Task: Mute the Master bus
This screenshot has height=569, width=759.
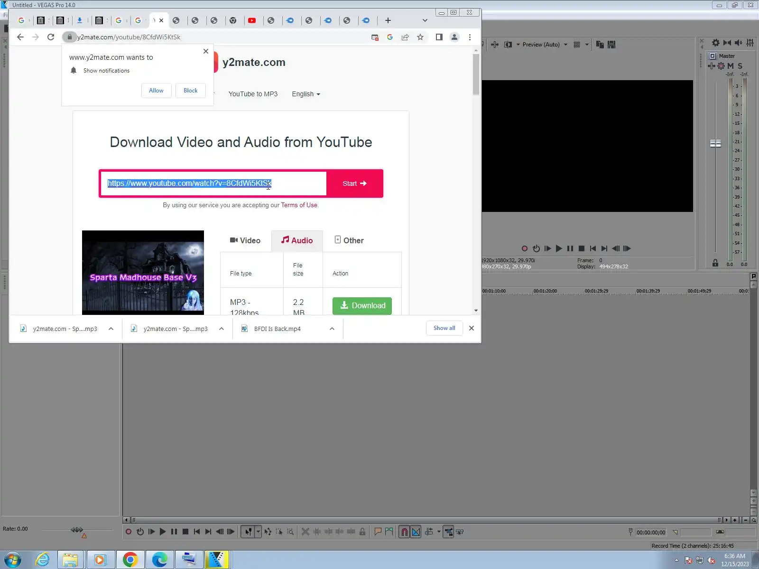Action: click(731, 66)
